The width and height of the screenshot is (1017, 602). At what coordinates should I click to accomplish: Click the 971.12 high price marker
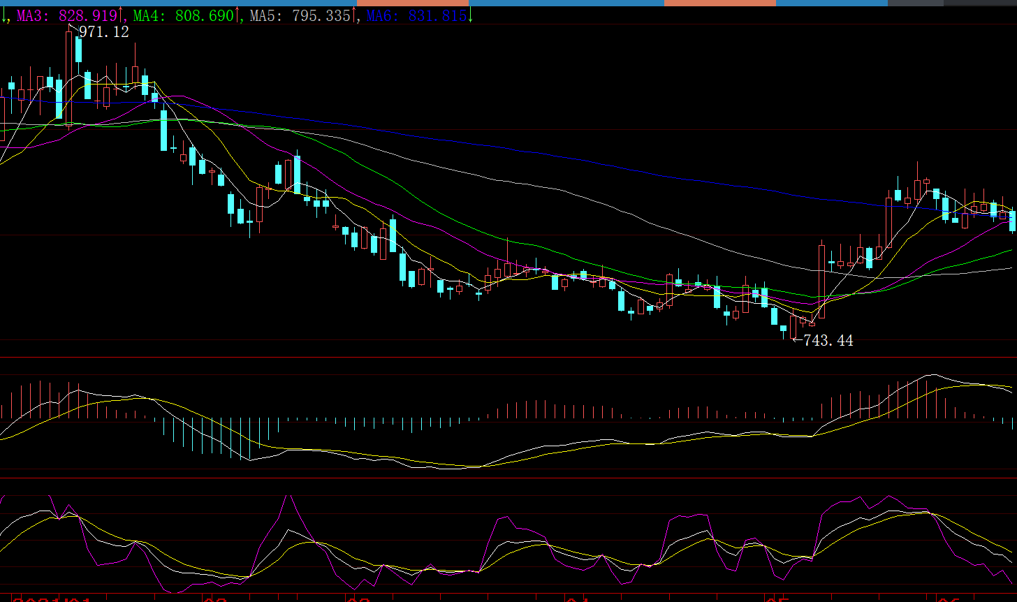click(103, 31)
